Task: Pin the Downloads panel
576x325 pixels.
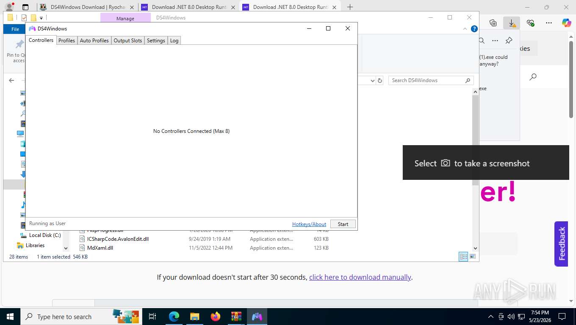Action: (509, 41)
